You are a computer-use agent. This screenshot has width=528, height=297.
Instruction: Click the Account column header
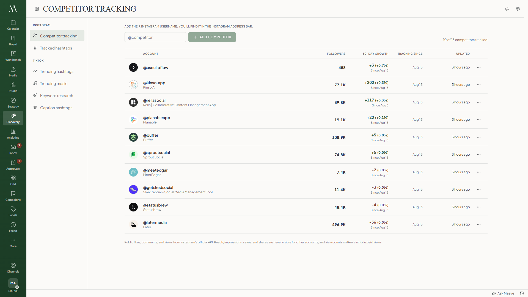(x=150, y=54)
